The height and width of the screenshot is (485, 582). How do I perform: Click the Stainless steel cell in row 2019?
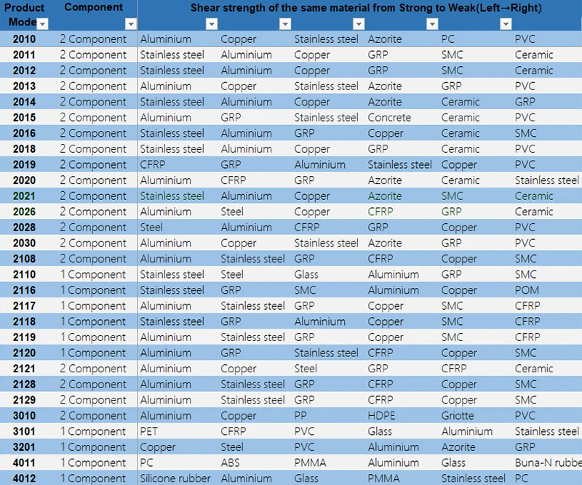[399, 165]
